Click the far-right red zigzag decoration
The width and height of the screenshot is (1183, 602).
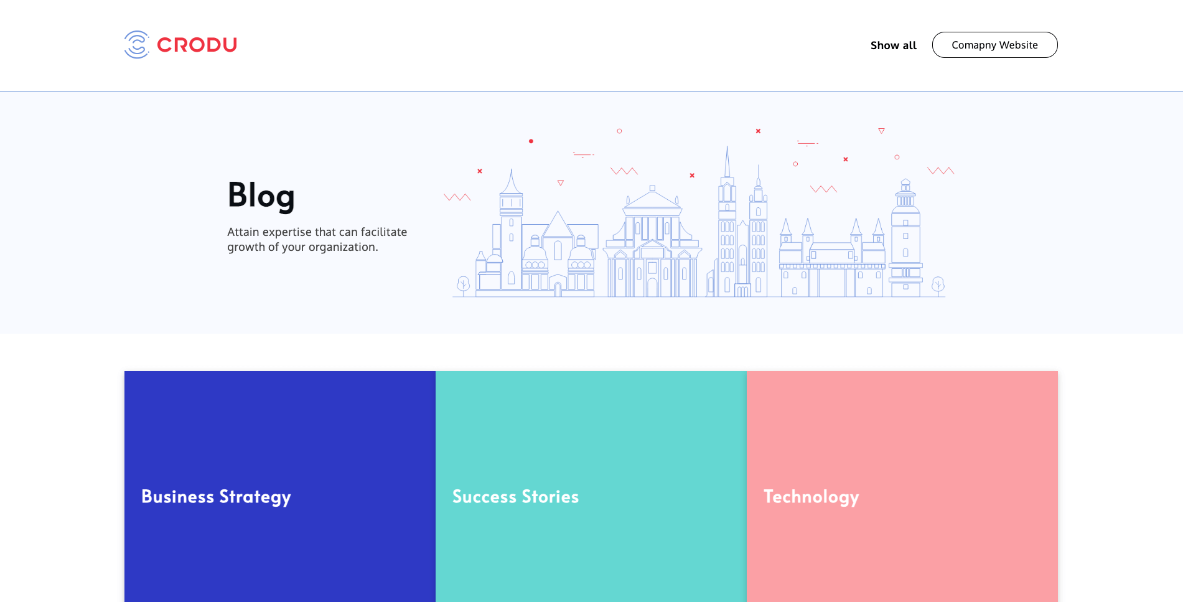coord(940,171)
